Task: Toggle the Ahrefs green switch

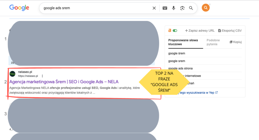Action: coord(175,31)
